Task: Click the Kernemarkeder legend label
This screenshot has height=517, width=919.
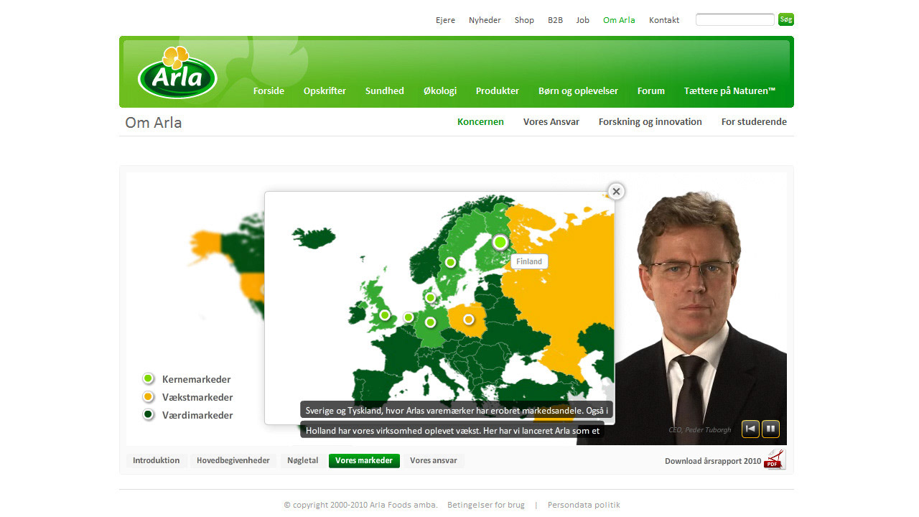Action: point(197,379)
